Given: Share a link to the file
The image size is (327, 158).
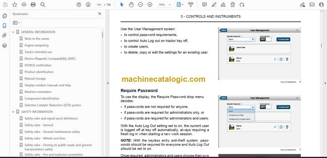Looking at the screenshot, I should [x=302, y=5].
